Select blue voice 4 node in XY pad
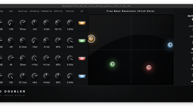Image resolution: width=193 pixels, height=108 pixels. [x=170, y=45]
